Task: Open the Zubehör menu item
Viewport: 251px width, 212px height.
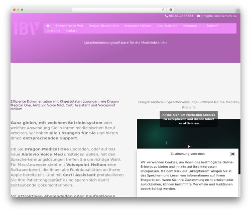Action: (x=212, y=26)
